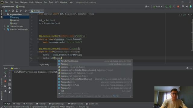This screenshot has height=108, width=193.
Task: Expand Scratches and Consoles node
Action: click(5, 29)
